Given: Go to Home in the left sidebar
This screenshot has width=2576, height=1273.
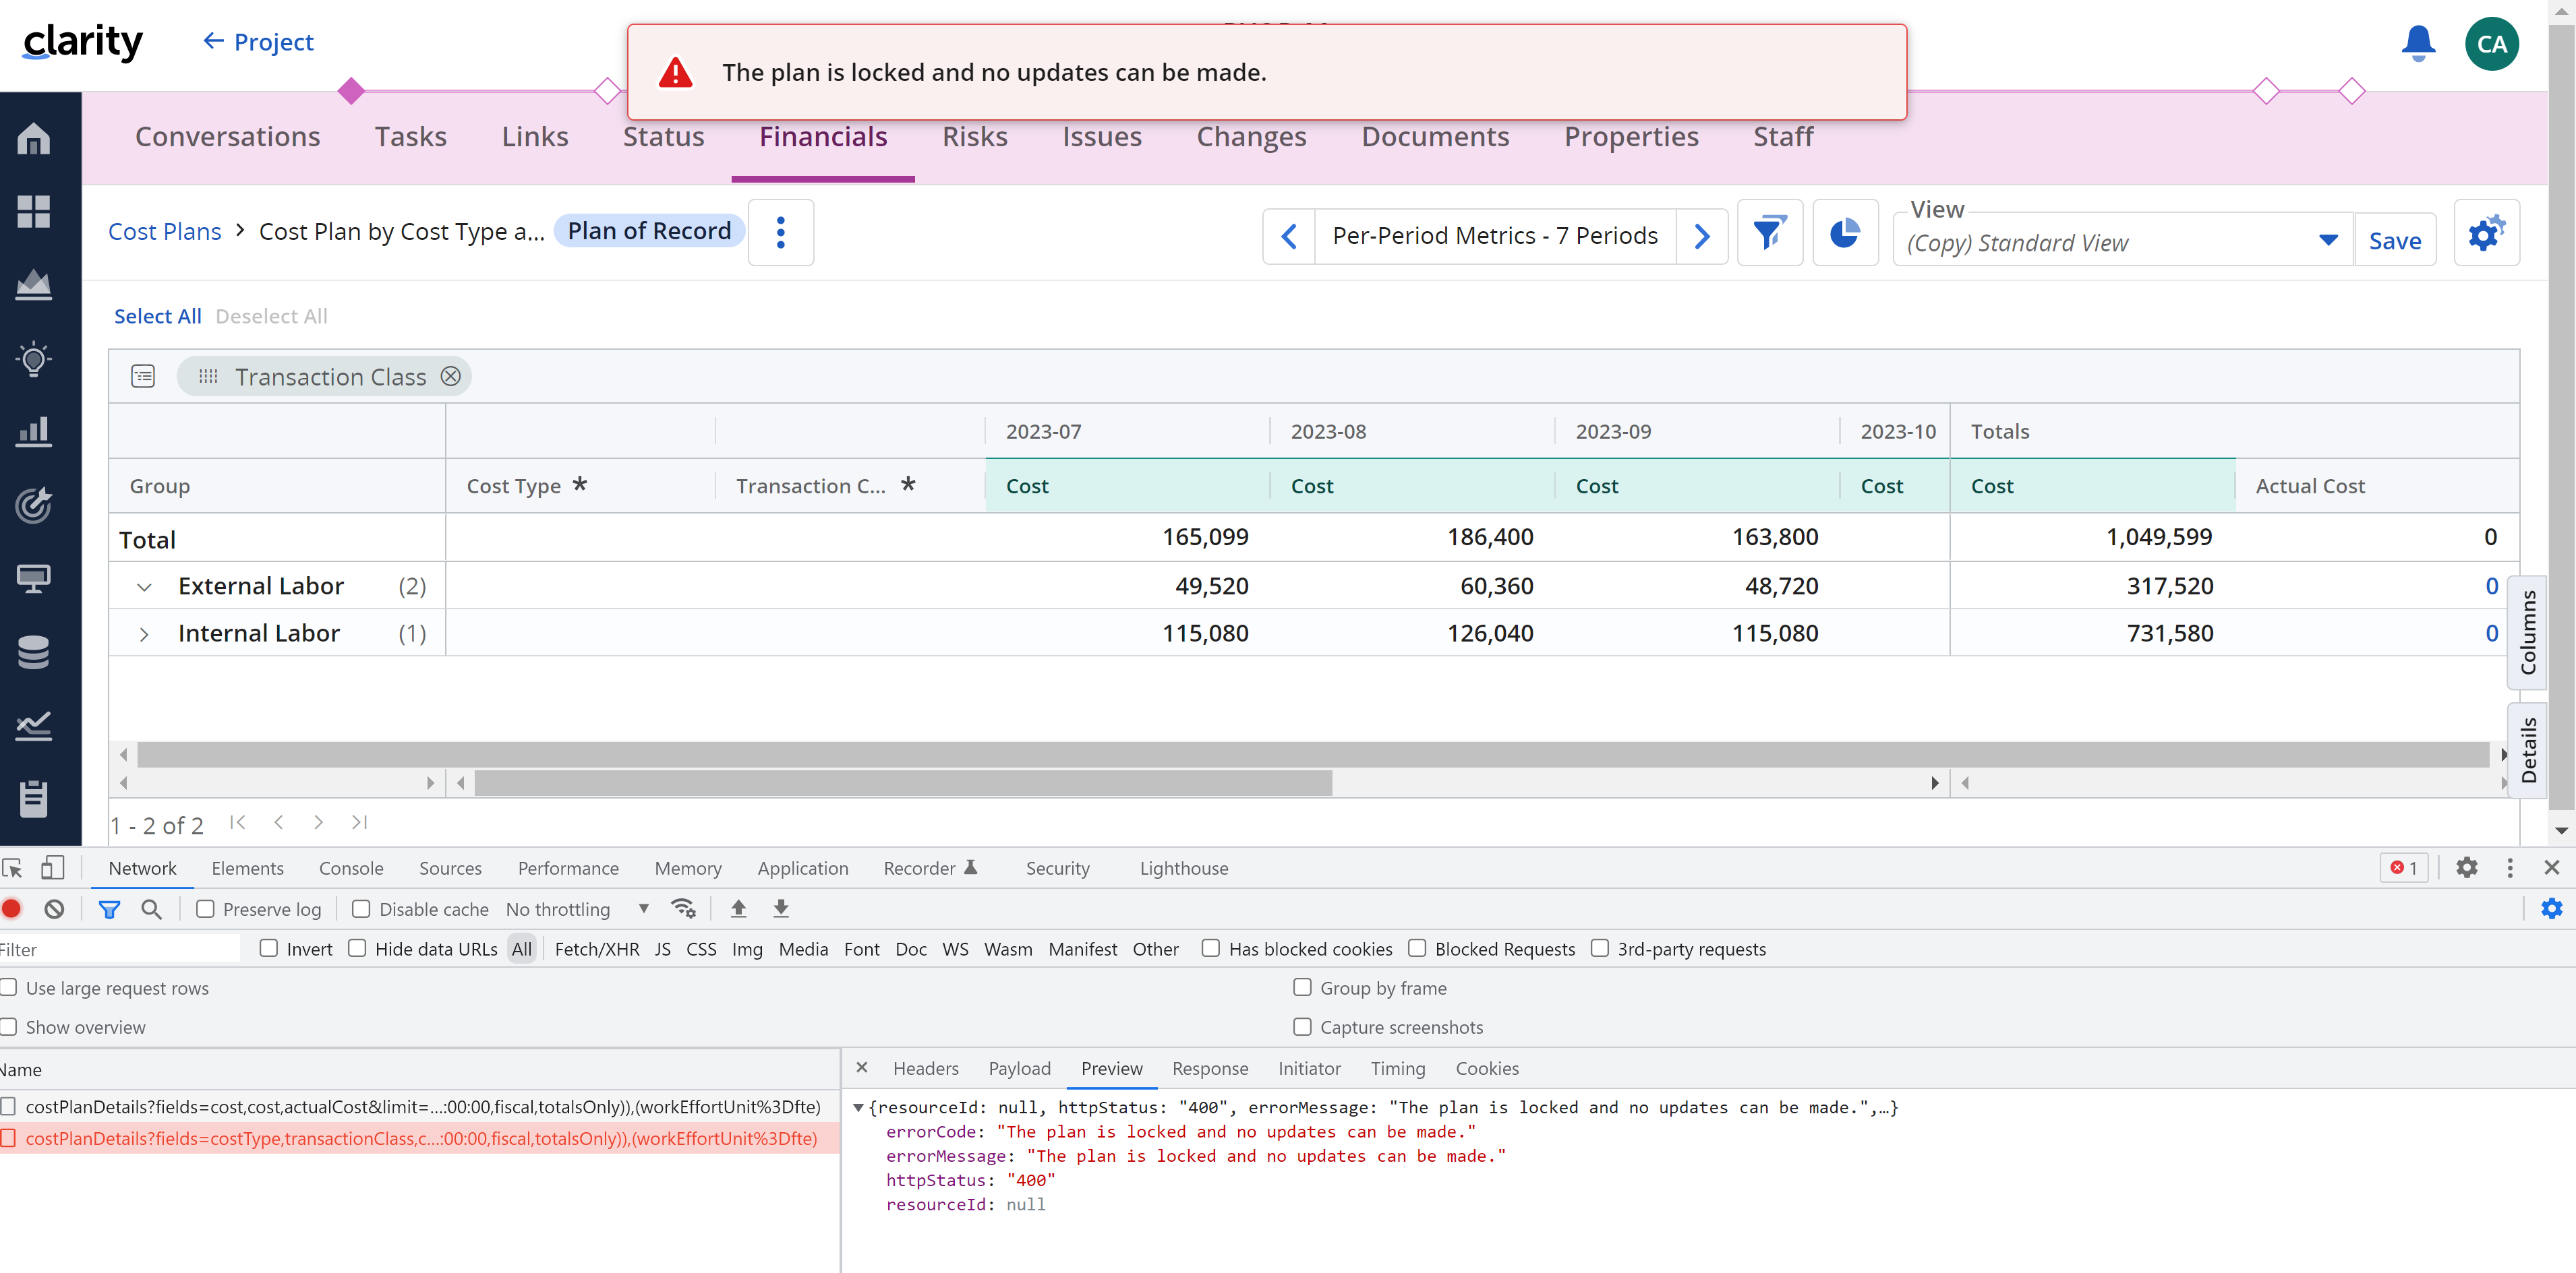Looking at the screenshot, I should click(x=34, y=139).
